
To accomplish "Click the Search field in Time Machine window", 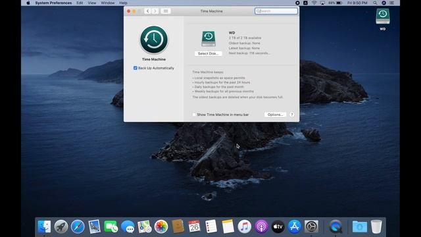I will tap(276, 11).
